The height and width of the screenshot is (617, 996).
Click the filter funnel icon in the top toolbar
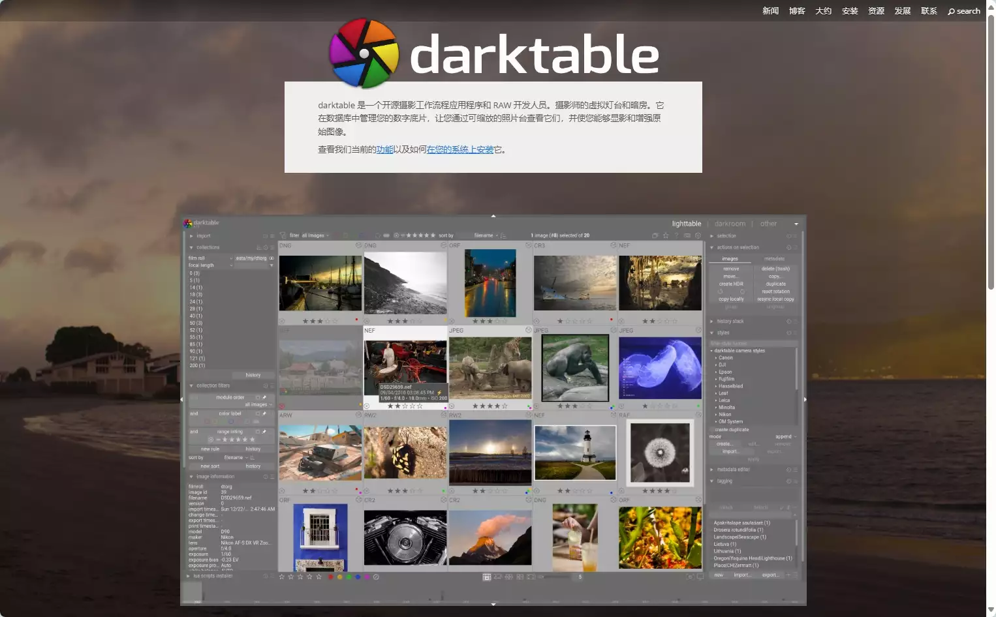pyautogui.click(x=283, y=235)
